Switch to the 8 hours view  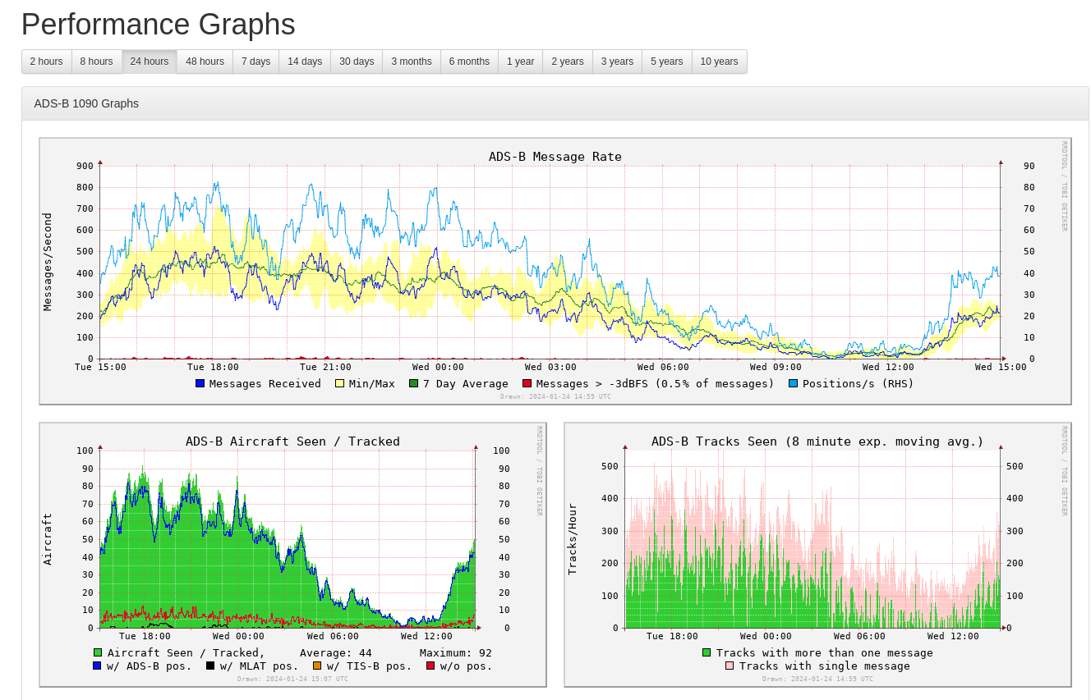tap(96, 62)
